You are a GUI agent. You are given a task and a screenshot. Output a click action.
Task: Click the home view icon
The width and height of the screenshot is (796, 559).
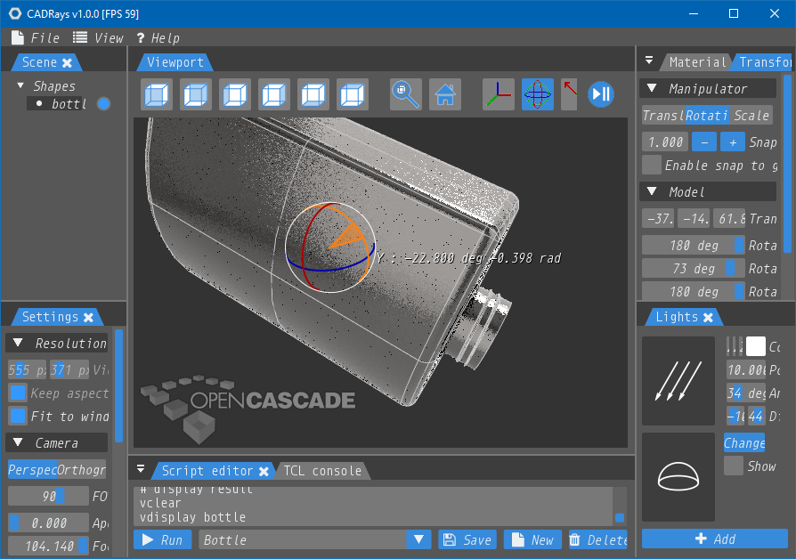[445, 94]
